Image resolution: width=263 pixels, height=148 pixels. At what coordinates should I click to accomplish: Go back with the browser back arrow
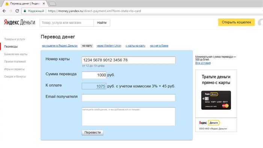click(x=5, y=11)
